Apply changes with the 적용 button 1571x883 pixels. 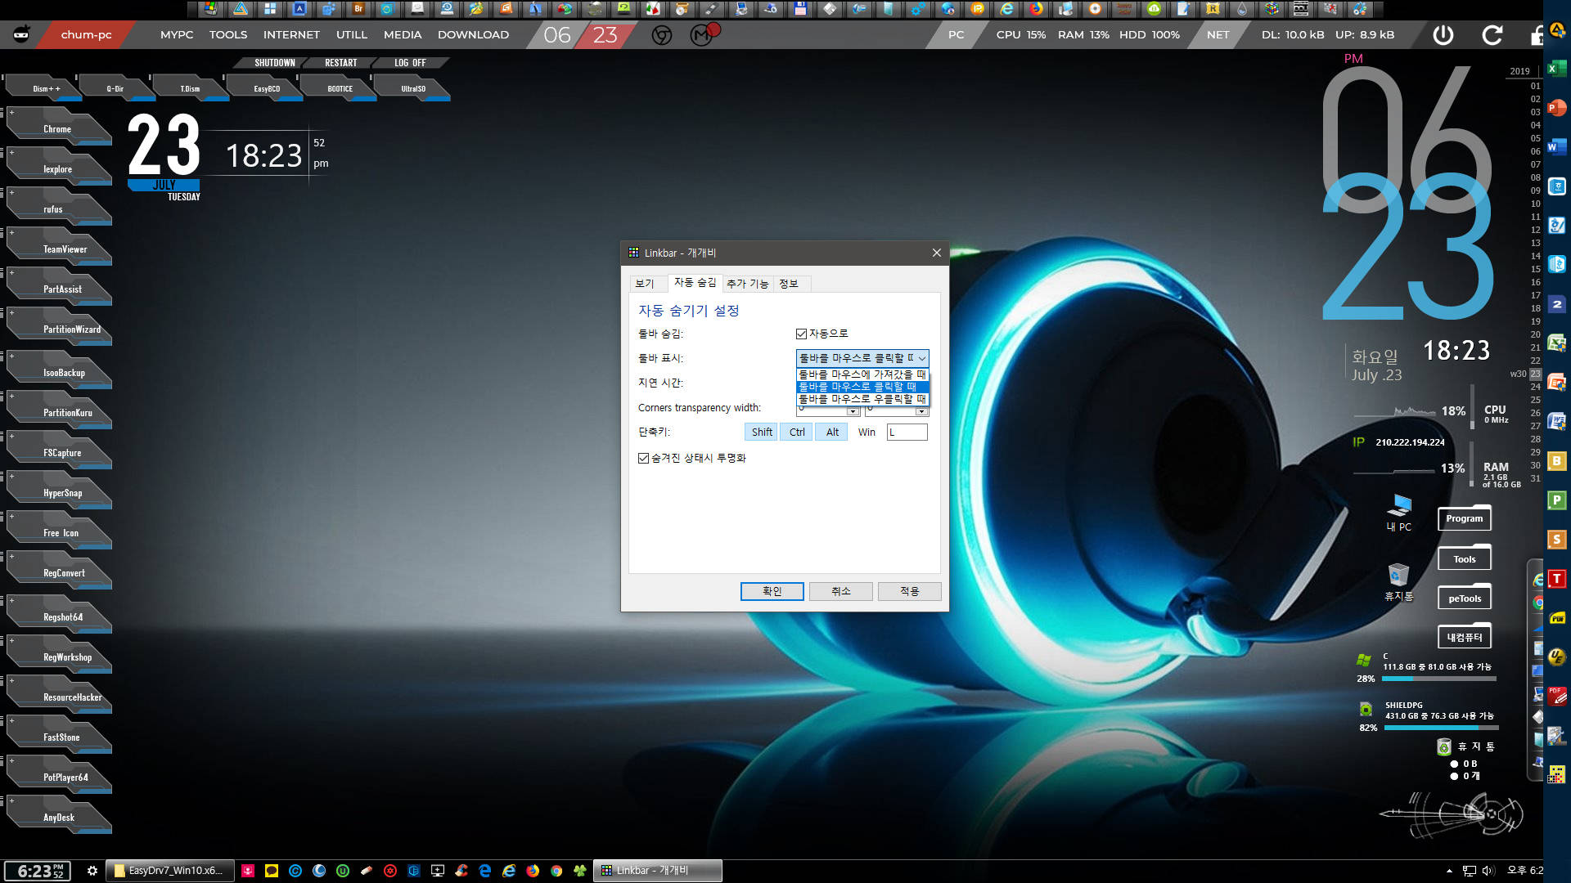pos(910,591)
